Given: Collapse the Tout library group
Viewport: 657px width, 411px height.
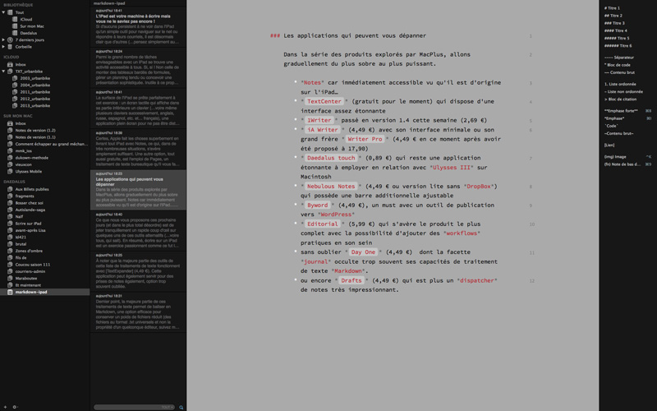Looking at the screenshot, I should [3, 12].
